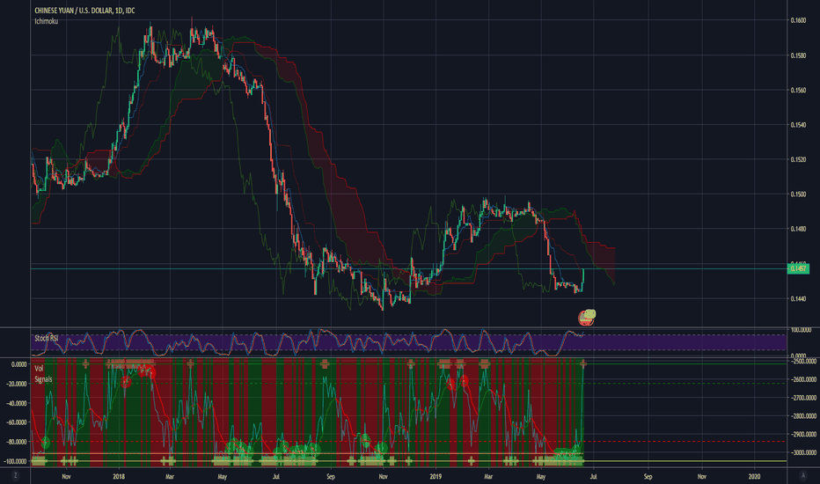The image size is (820, 484).
Task: Click the -2600.0000 right scale value
Action: pos(803,379)
